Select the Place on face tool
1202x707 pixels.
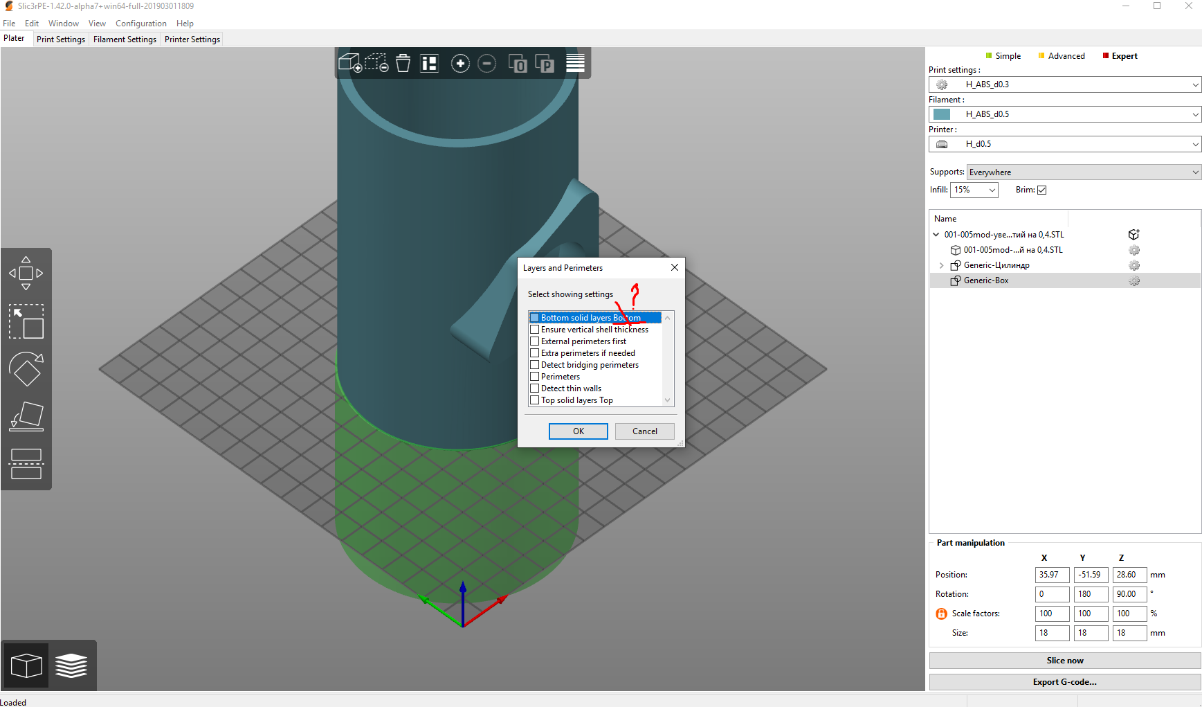[26, 417]
